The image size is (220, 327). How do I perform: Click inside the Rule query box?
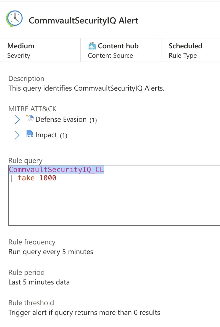(114, 195)
